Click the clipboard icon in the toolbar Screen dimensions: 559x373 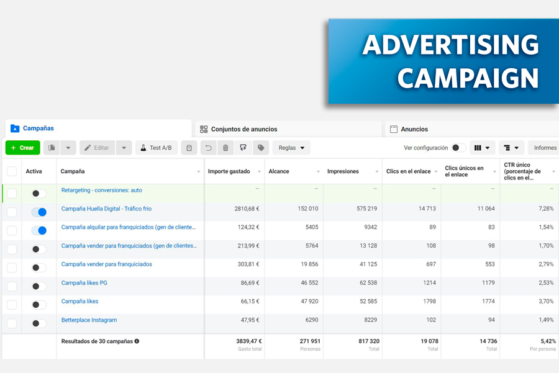[189, 148]
